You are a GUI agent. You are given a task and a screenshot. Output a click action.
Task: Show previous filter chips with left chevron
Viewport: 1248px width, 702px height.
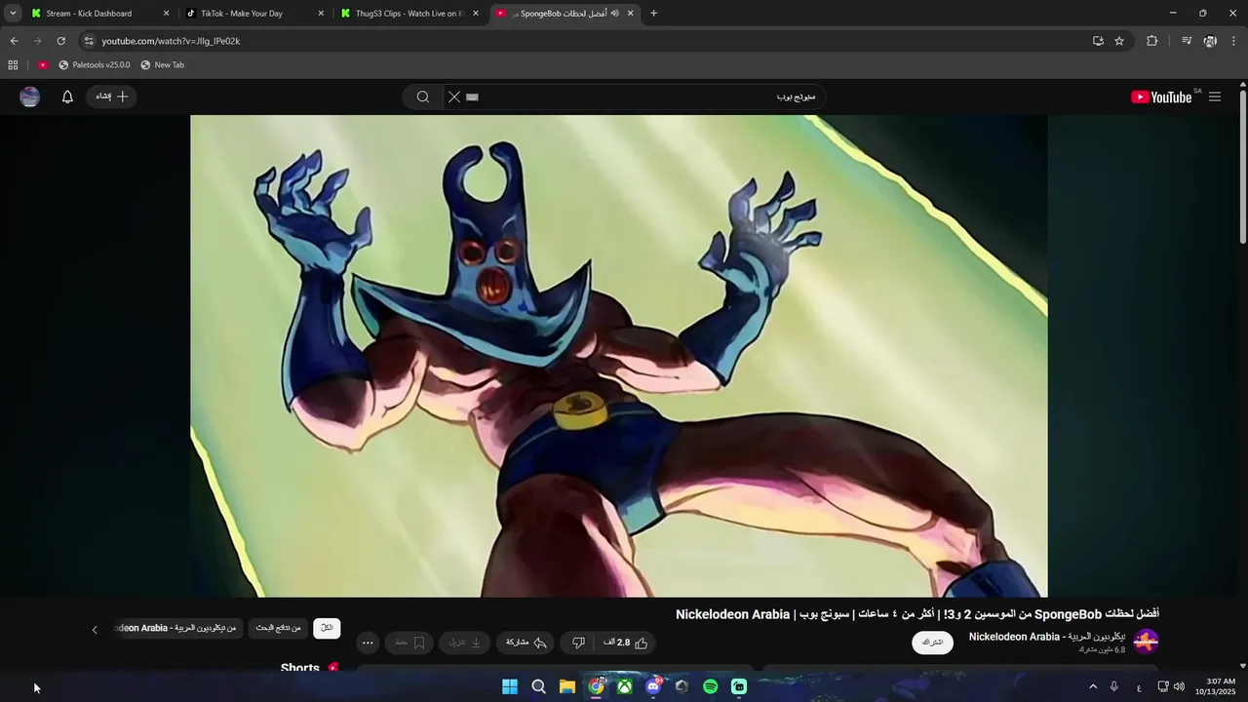95,630
